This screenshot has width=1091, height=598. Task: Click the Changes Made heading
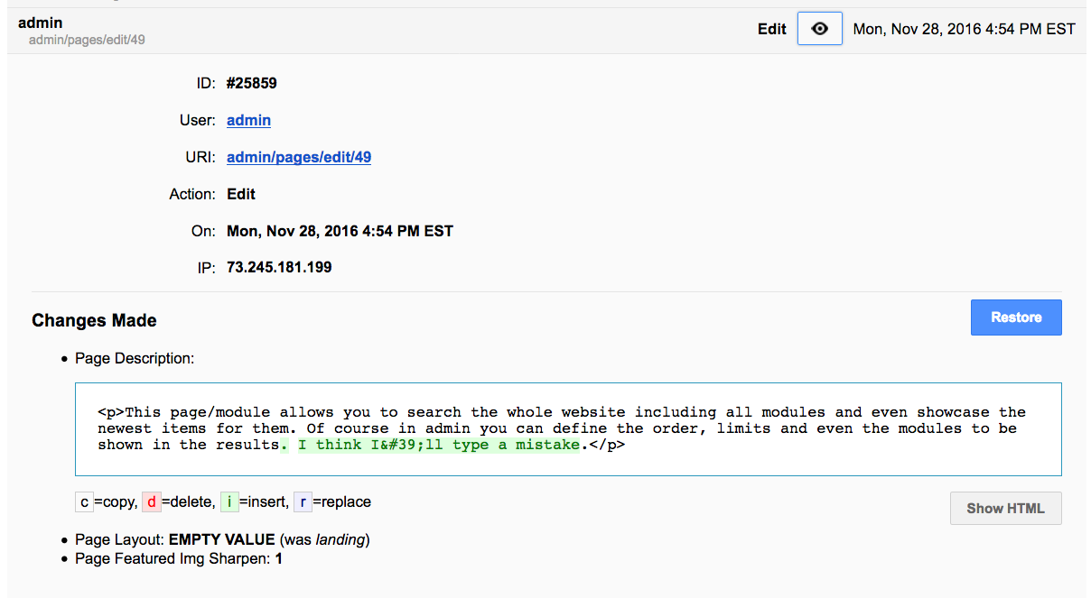pos(94,320)
